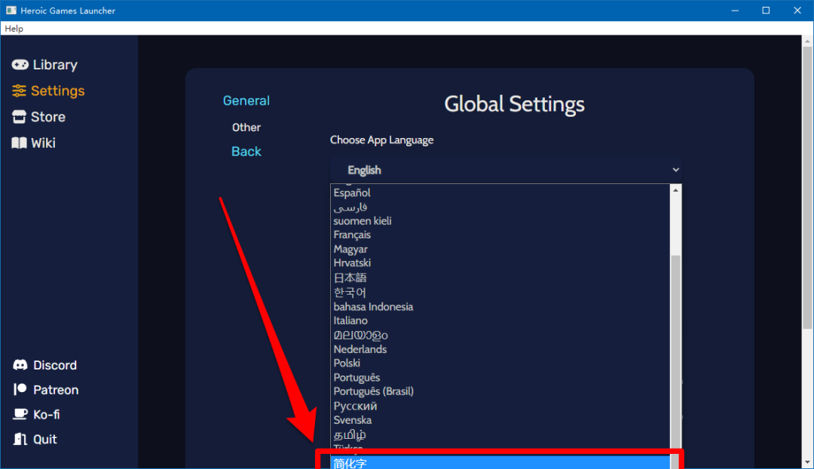Switch to the Other settings tab

(246, 127)
